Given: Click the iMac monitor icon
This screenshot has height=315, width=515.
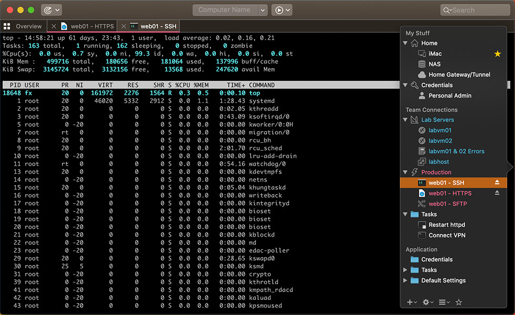Looking at the screenshot, I should [421, 54].
